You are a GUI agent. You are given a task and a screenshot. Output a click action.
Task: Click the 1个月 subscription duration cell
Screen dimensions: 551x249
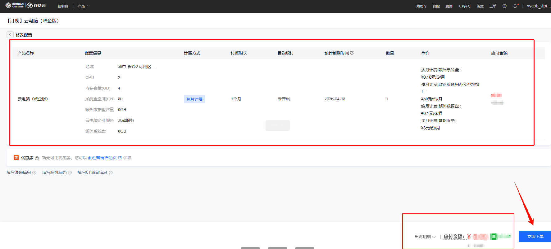pos(236,99)
